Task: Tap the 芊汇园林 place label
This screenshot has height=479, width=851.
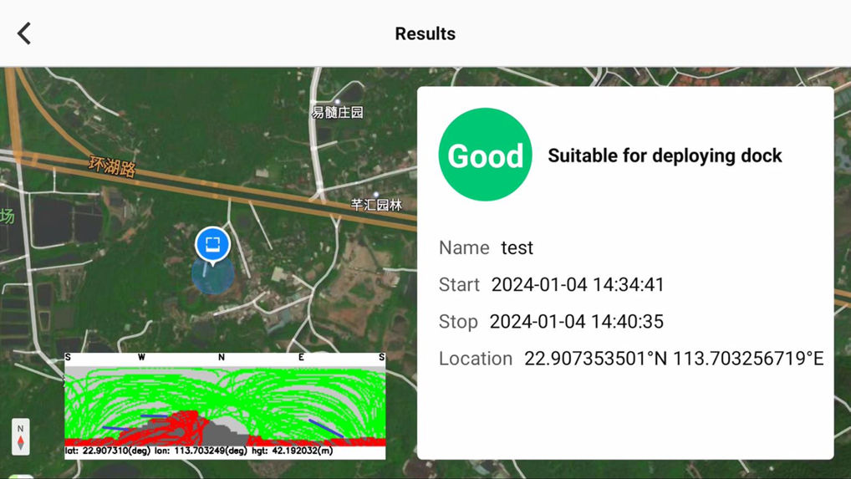Action: [376, 205]
